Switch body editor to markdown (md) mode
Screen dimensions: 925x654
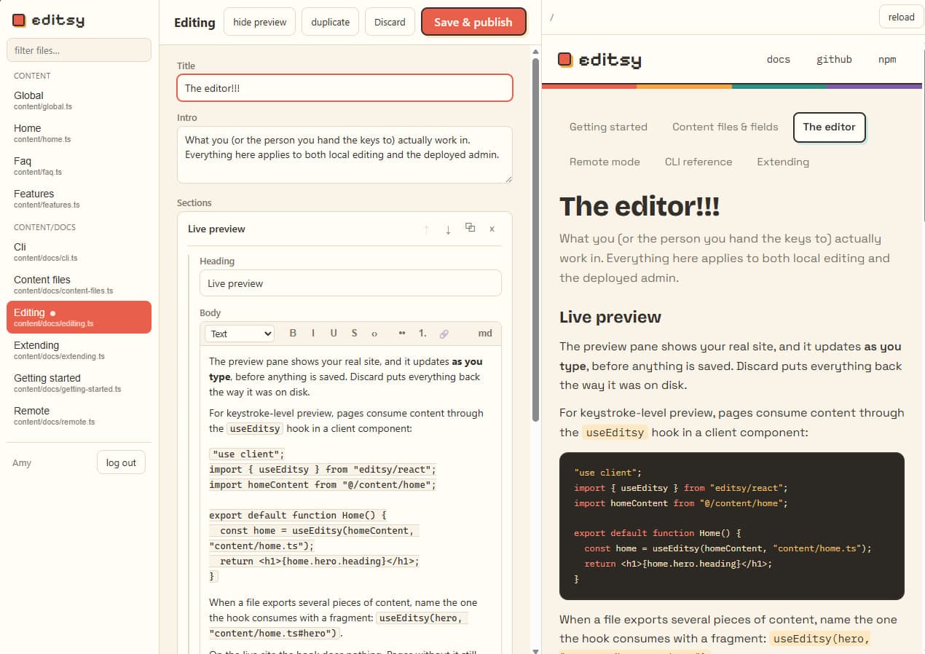(485, 333)
